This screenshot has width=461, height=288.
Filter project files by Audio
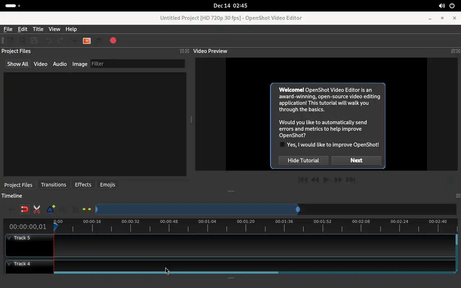[x=60, y=64]
